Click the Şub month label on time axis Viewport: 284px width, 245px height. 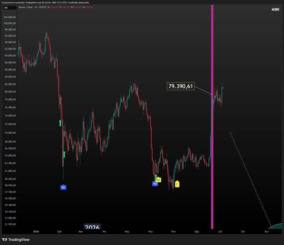coord(60,231)
